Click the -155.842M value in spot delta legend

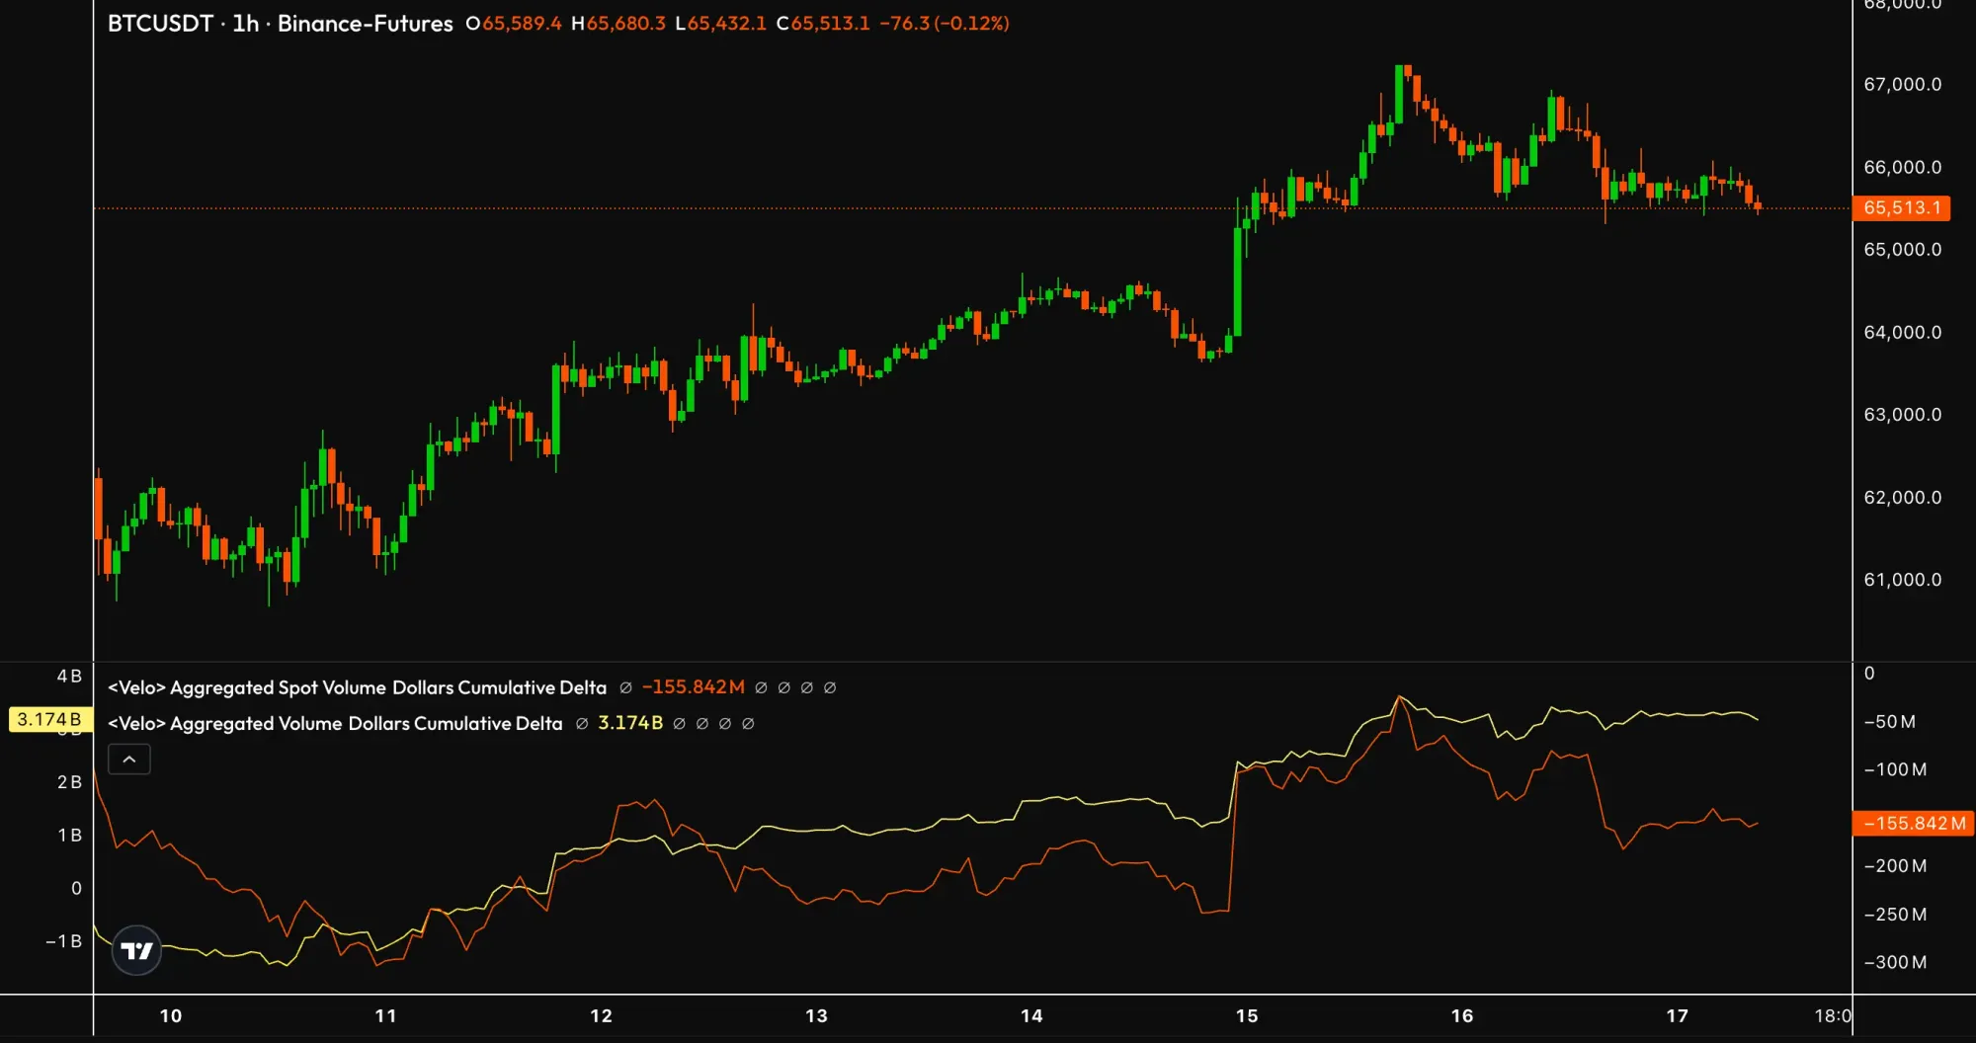pos(694,687)
